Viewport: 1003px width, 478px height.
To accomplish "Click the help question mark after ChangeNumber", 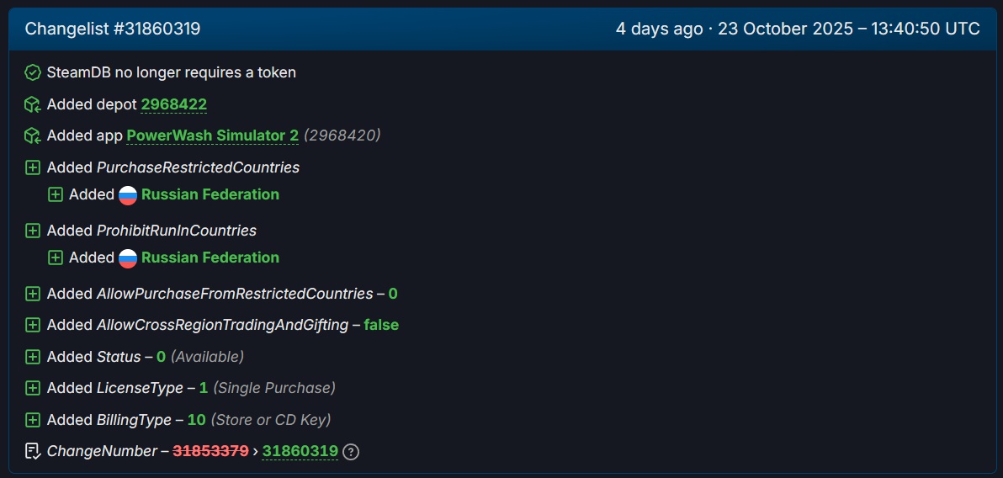I will click(x=352, y=452).
